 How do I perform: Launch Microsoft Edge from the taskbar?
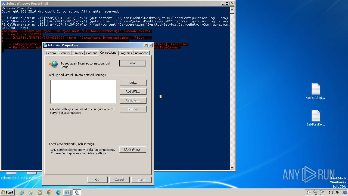click(58, 192)
